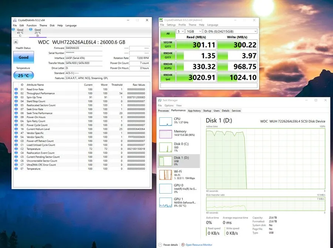Run the RND4K microsecond latency benchmark
This screenshot has width=333, height=248.
168,77
